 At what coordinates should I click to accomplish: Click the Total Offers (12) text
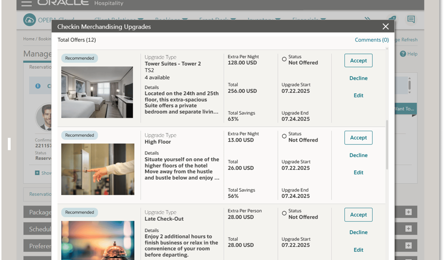tap(77, 40)
